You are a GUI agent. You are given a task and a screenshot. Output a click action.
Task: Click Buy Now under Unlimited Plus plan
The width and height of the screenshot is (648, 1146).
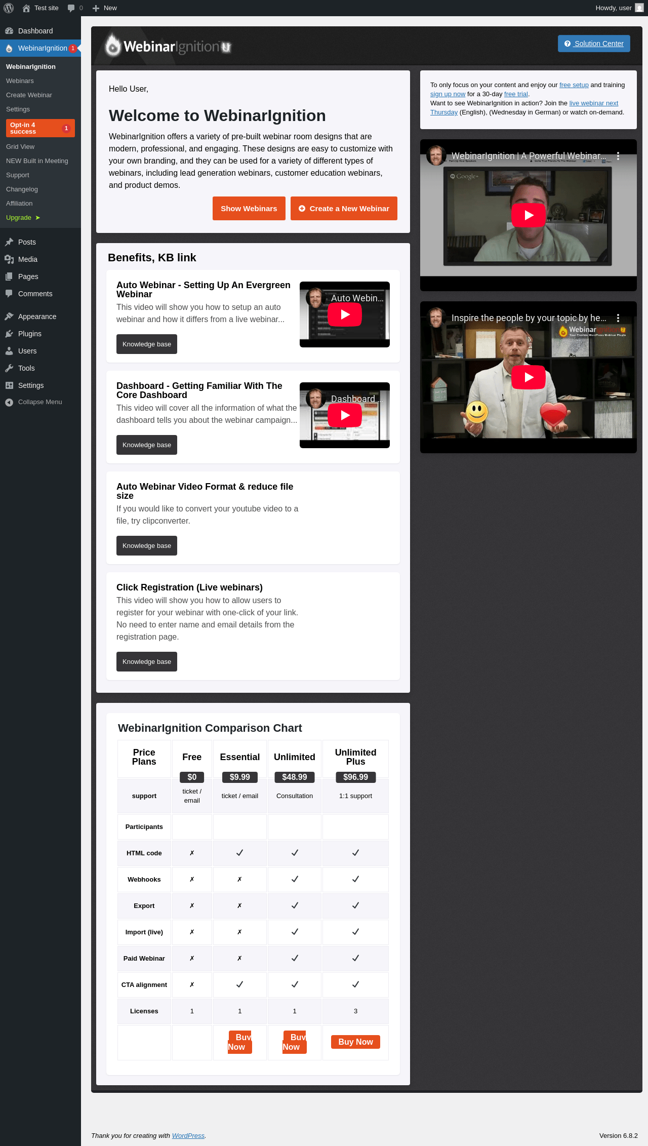point(355,1042)
